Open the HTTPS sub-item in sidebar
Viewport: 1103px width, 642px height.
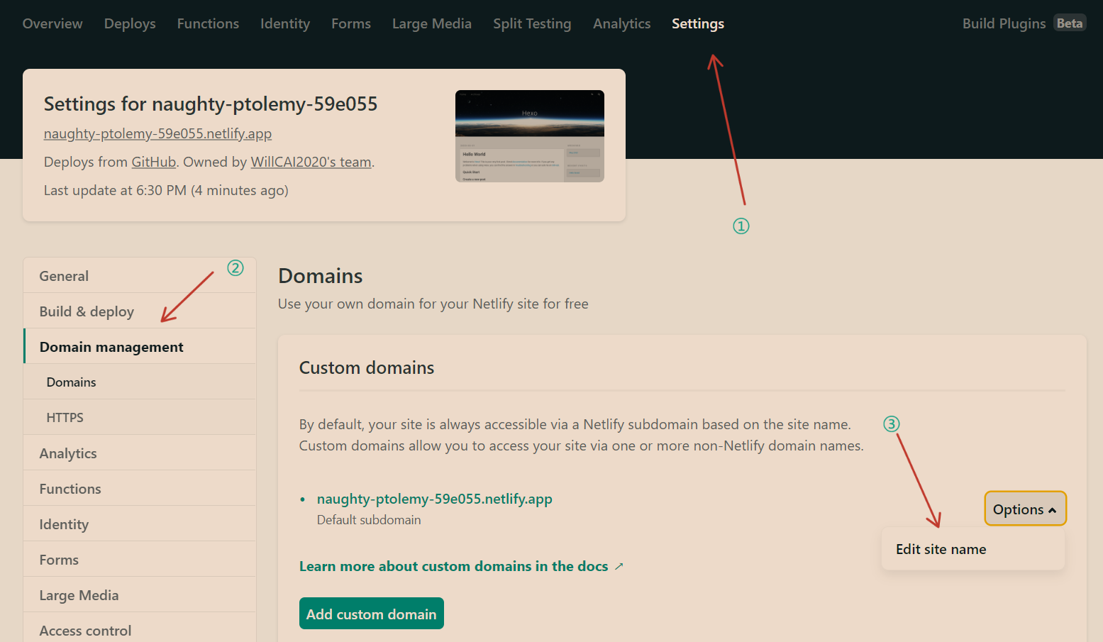(140, 418)
